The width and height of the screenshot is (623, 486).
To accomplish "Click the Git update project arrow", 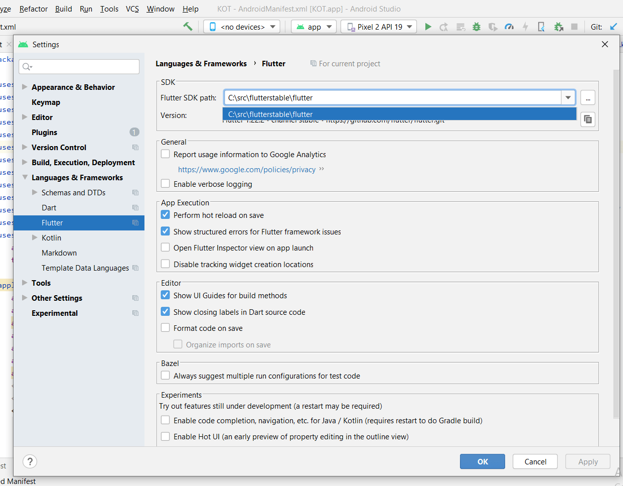I will pos(613,27).
